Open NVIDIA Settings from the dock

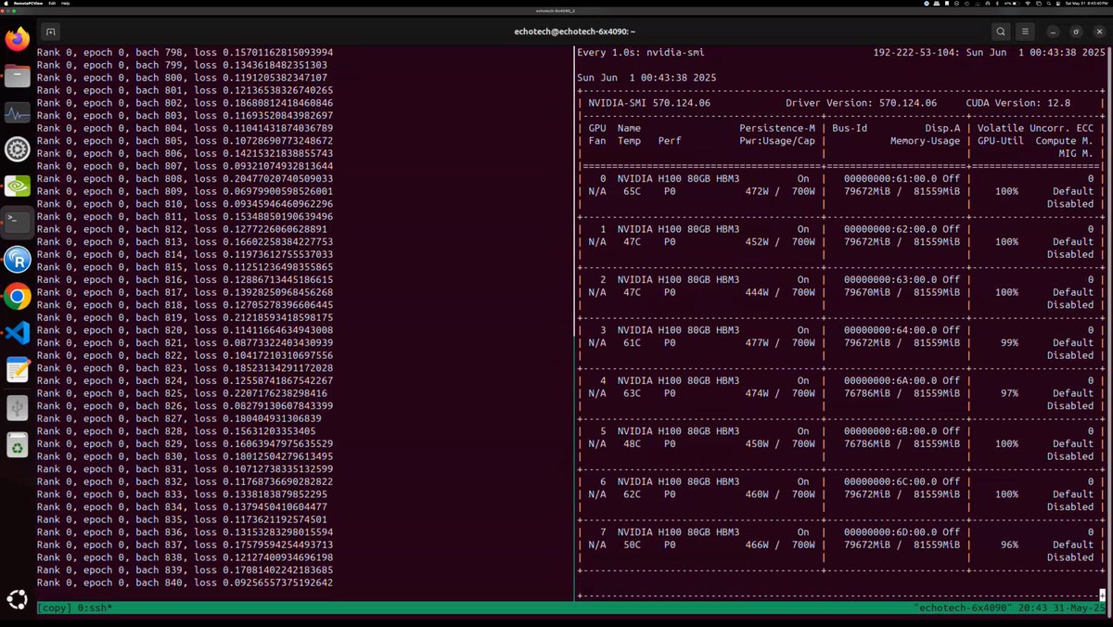tap(18, 186)
